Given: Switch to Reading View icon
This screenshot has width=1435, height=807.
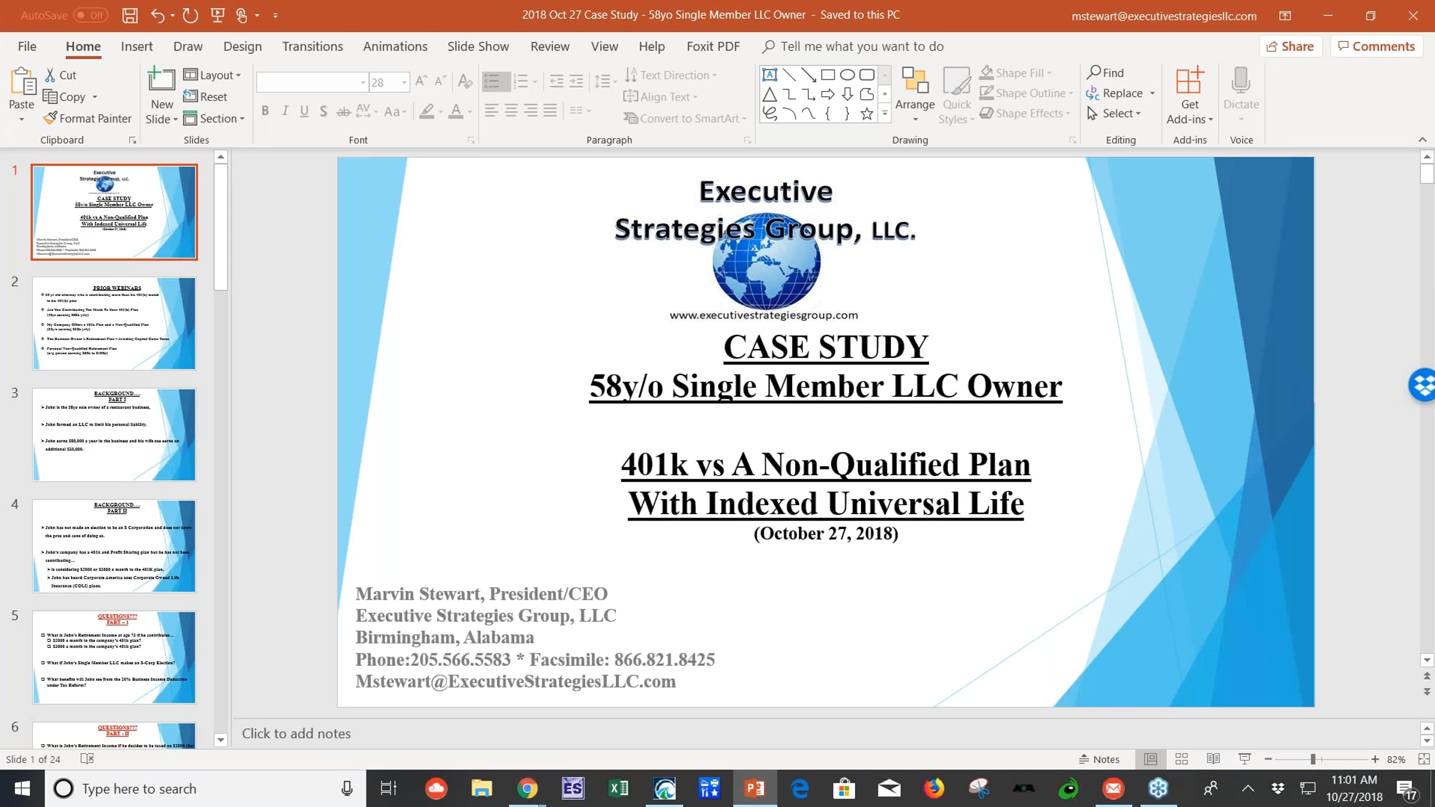Looking at the screenshot, I should (x=1213, y=759).
